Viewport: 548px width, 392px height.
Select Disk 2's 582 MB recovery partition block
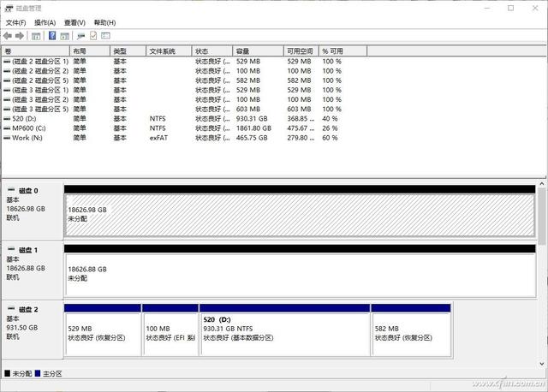(x=411, y=334)
